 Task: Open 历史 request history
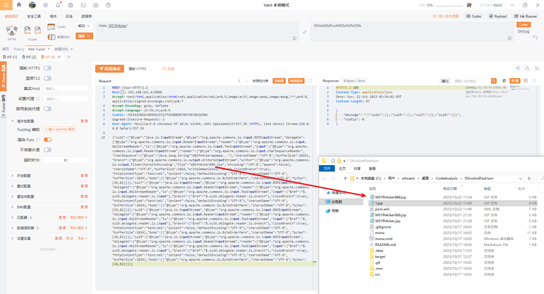(168, 69)
